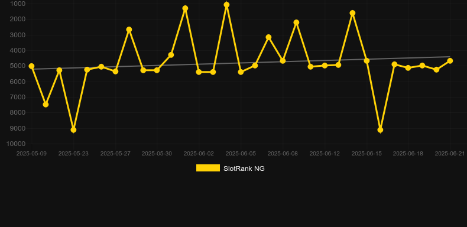This screenshot has width=467, height=227.
Task: Select the data point above the 2025-06-12 label
Action: point(325,66)
